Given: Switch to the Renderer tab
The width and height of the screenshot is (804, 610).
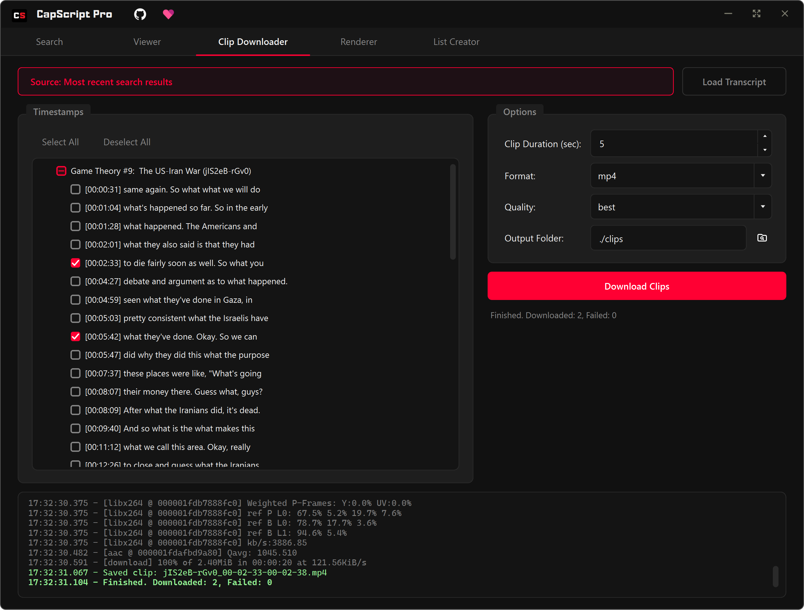Looking at the screenshot, I should coord(358,42).
